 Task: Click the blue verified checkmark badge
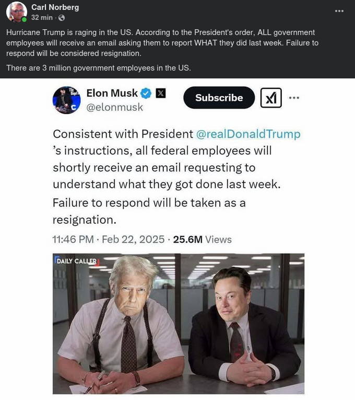(x=147, y=94)
